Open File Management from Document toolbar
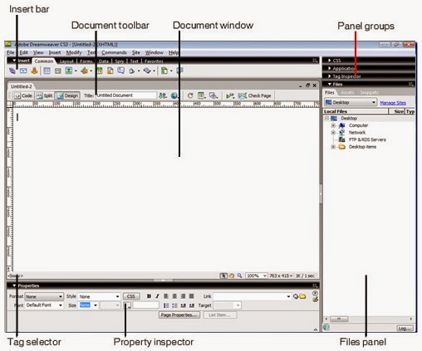The height and width of the screenshot is (351, 422). click(163, 95)
